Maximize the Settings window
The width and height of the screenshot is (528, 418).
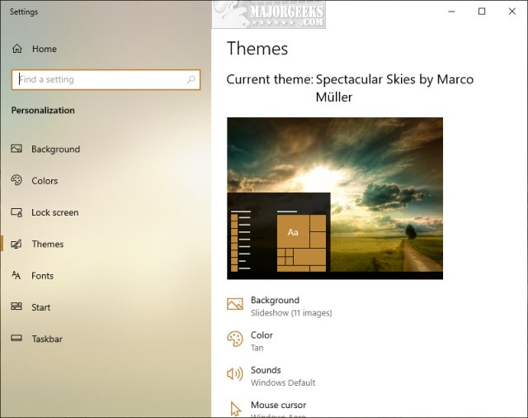coord(482,12)
